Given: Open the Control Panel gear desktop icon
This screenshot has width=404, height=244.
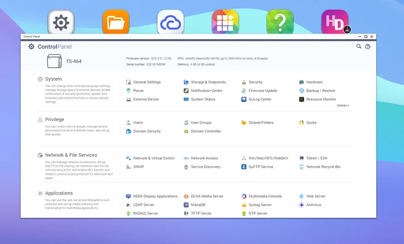Looking at the screenshot, I should tap(61, 22).
